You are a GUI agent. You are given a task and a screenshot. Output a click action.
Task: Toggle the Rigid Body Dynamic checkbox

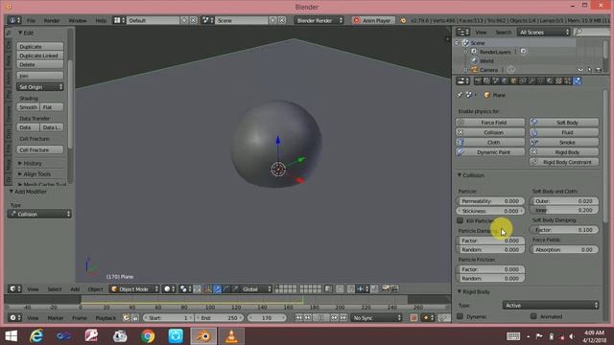coord(460,316)
